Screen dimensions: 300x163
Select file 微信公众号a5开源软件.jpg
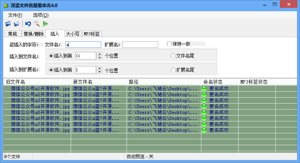40,112
